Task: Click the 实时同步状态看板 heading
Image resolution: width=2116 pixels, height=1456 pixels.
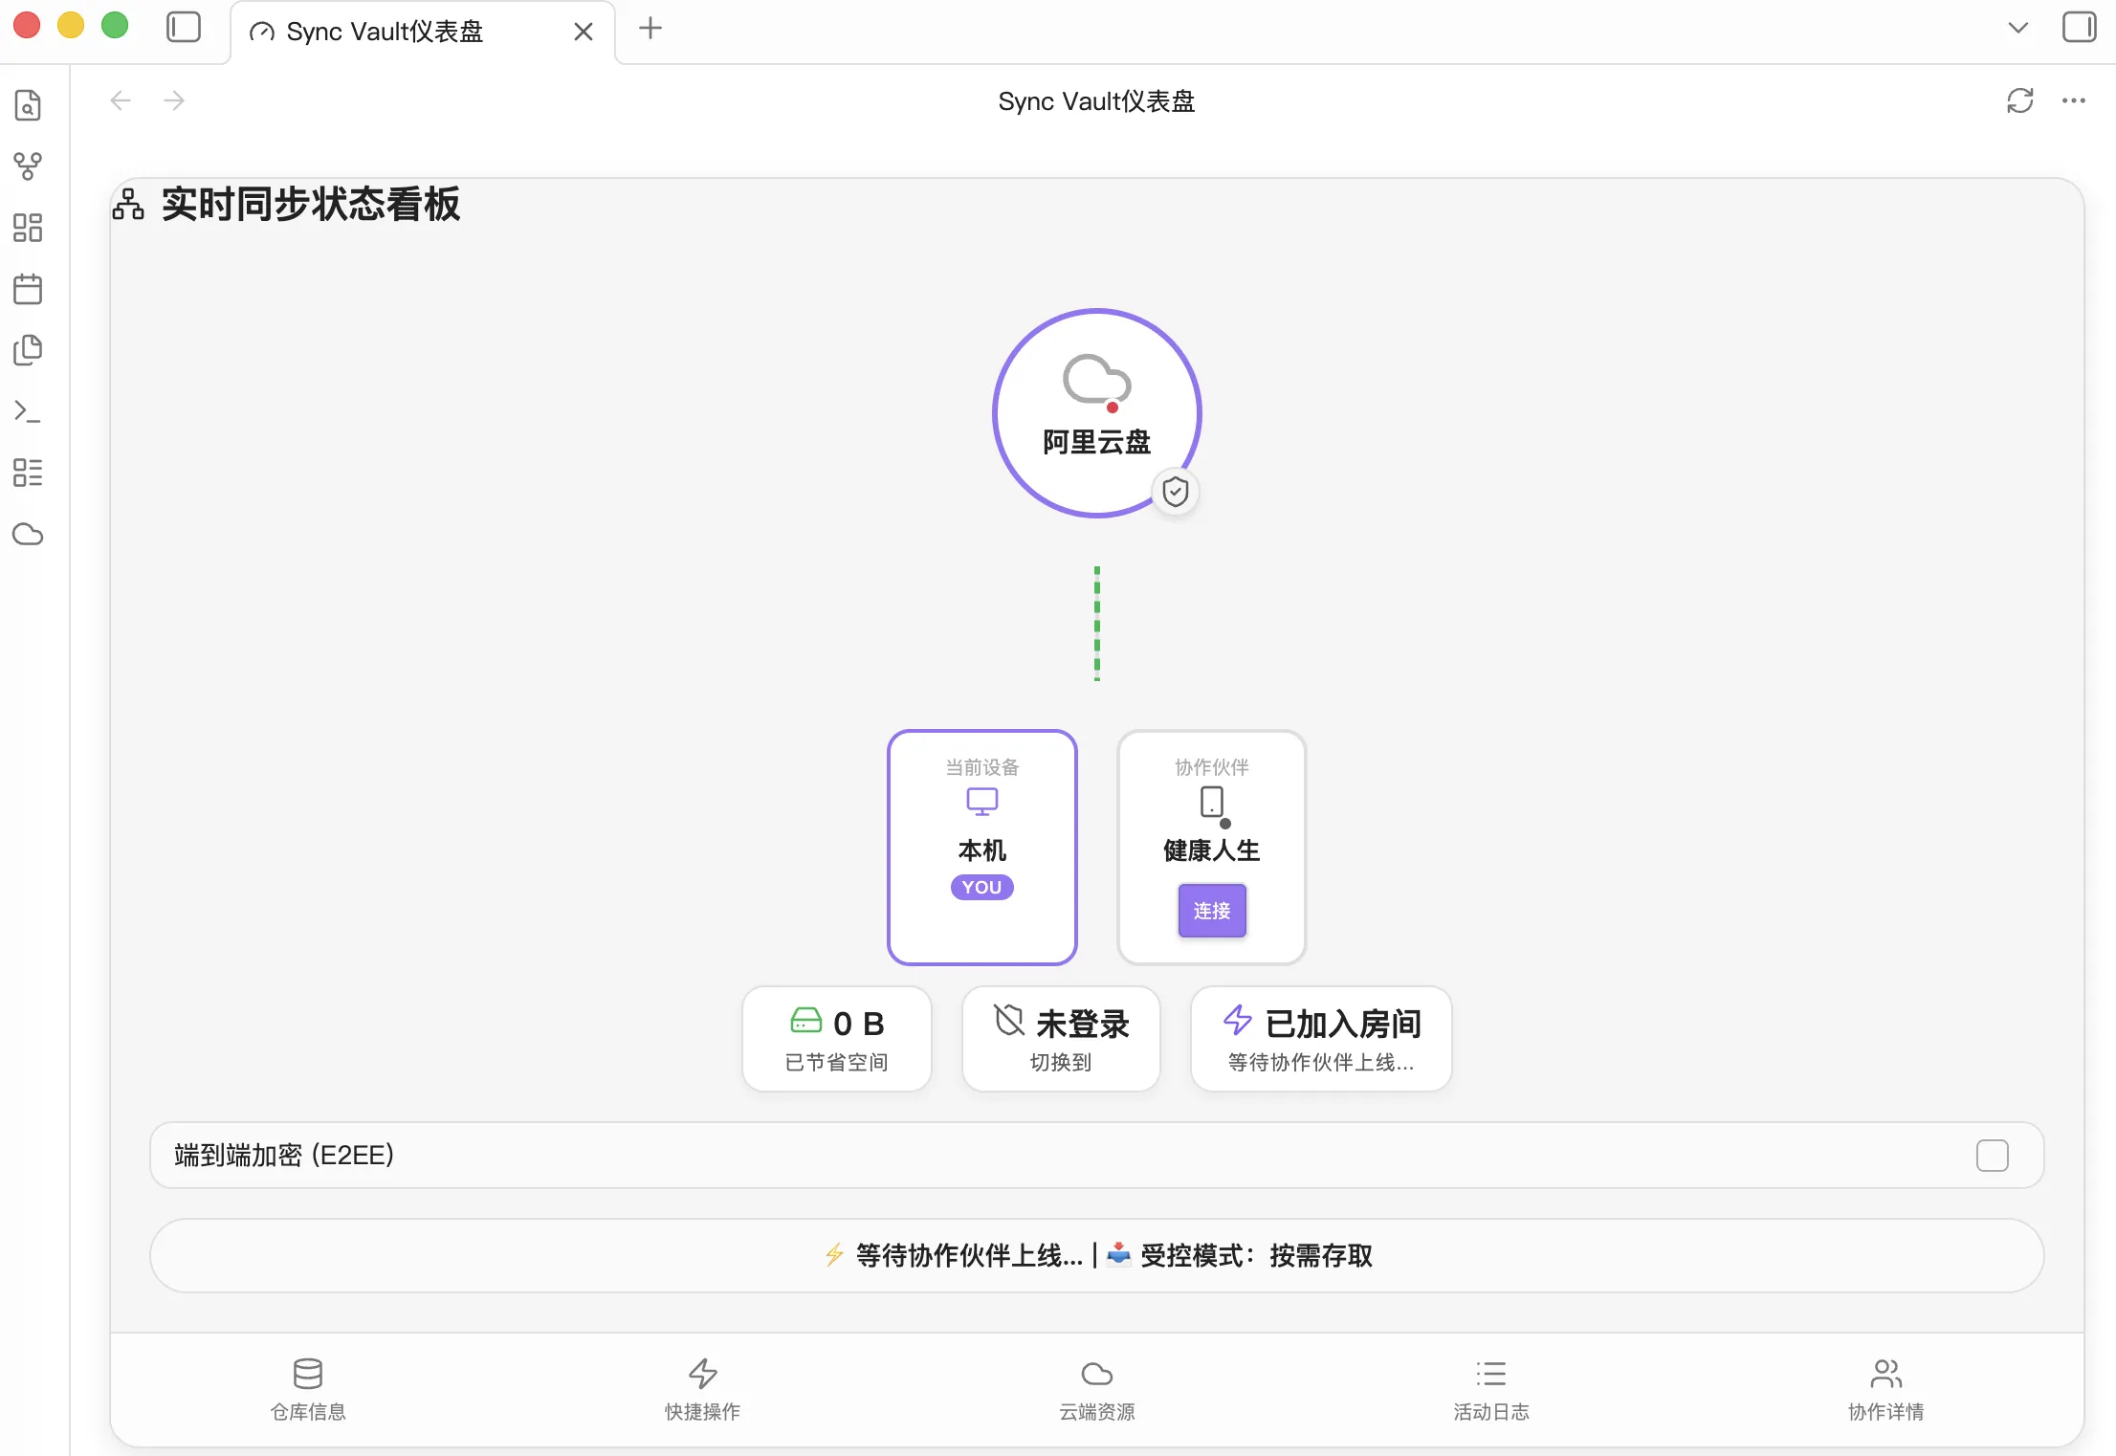Action: click(x=311, y=204)
